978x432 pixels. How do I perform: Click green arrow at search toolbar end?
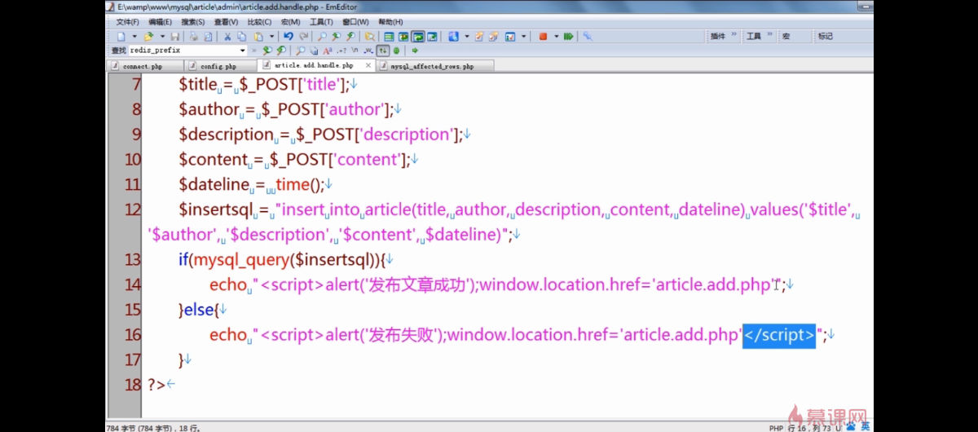[415, 50]
